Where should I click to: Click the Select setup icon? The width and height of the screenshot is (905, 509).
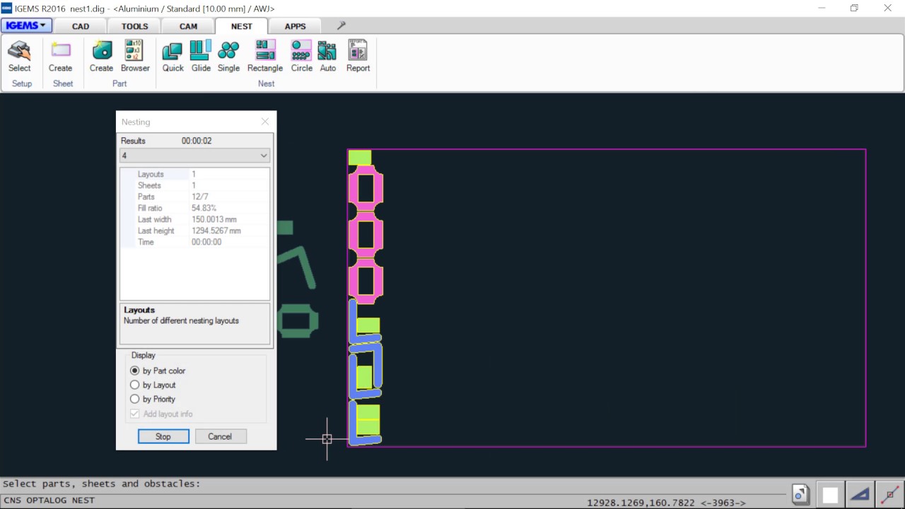20,57
